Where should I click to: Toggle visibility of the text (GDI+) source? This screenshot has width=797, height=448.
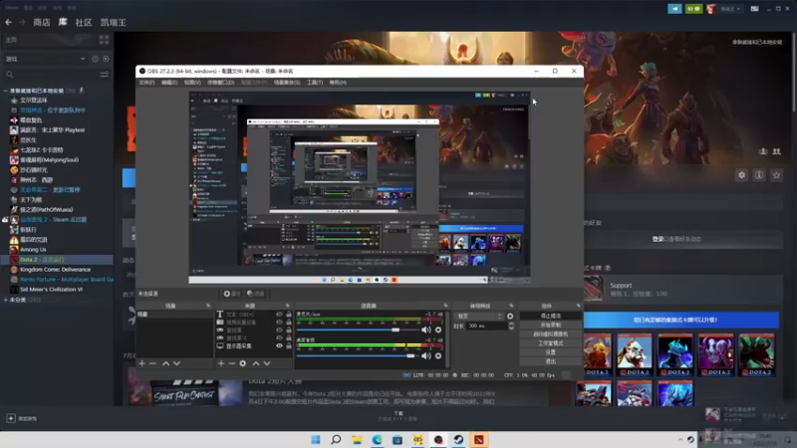[x=279, y=315]
